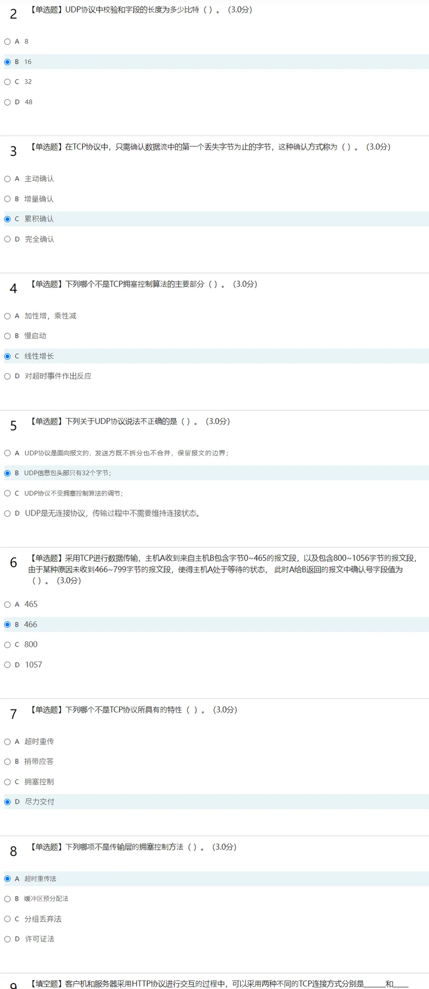
Task: Select option B '缓冲区预分配法' in question 8
Action: (x=7, y=899)
